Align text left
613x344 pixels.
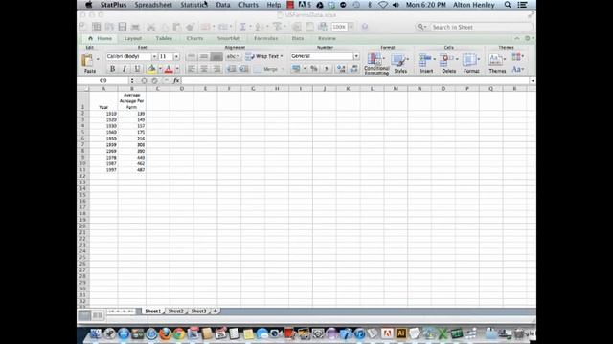192,69
